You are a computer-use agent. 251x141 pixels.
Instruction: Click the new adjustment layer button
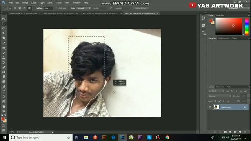point(230,132)
